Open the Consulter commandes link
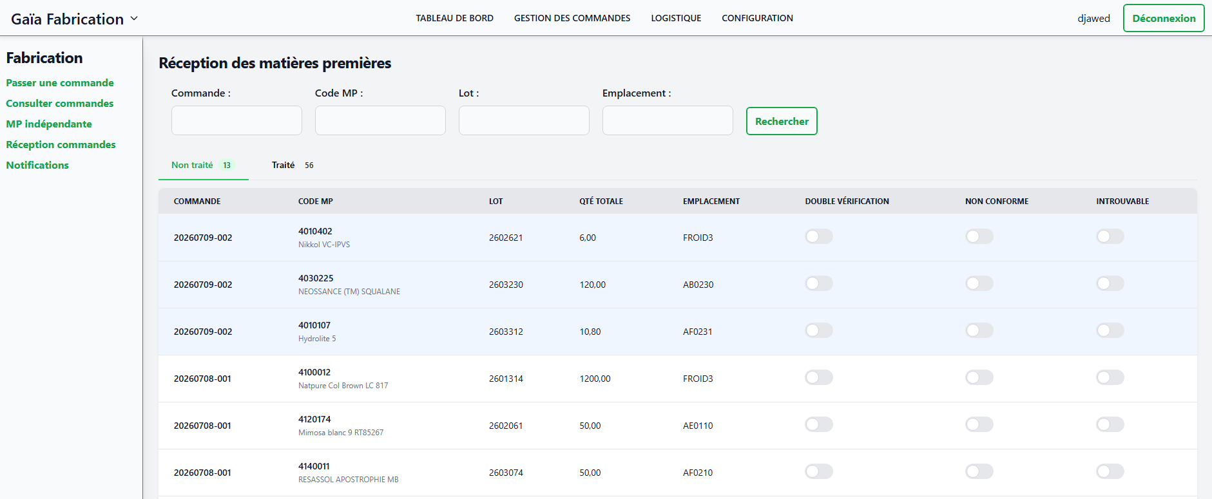The image size is (1212, 499). tap(60, 103)
